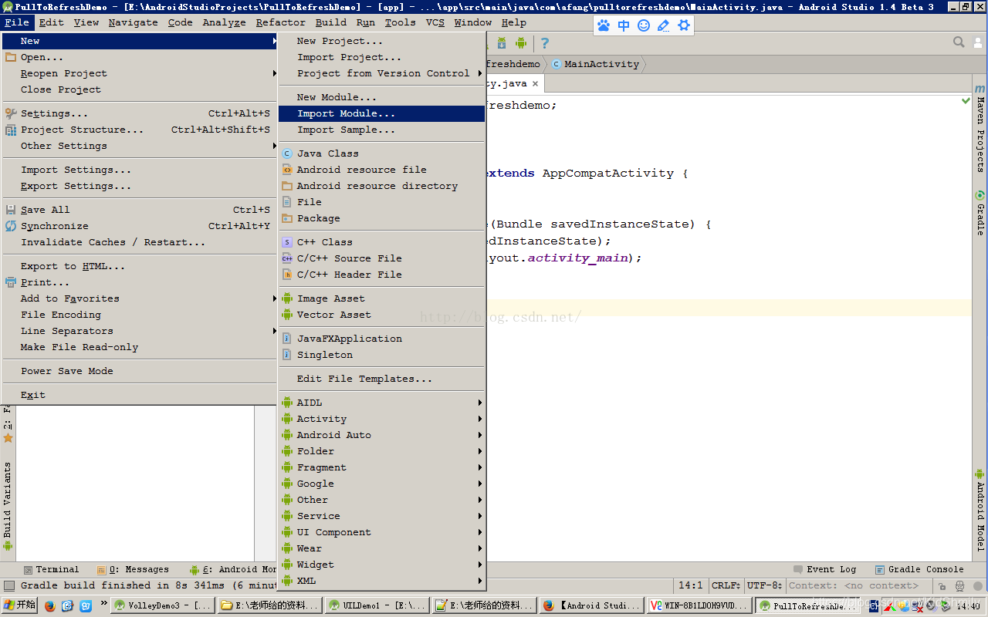
Task: Click the Baidu paw icon in IME bar
Action: coord(604,25)
